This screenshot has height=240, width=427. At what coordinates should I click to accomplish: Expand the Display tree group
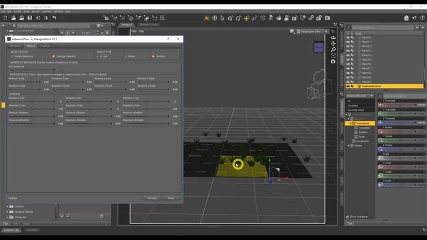click(348, 145)
